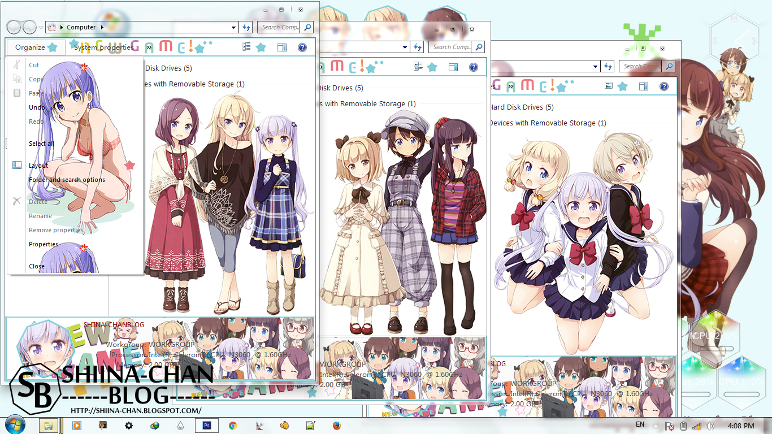Screen dimensions: 772x434
Task: Expand address dropdown in middle Explorer window
Action: click(405, 47)
